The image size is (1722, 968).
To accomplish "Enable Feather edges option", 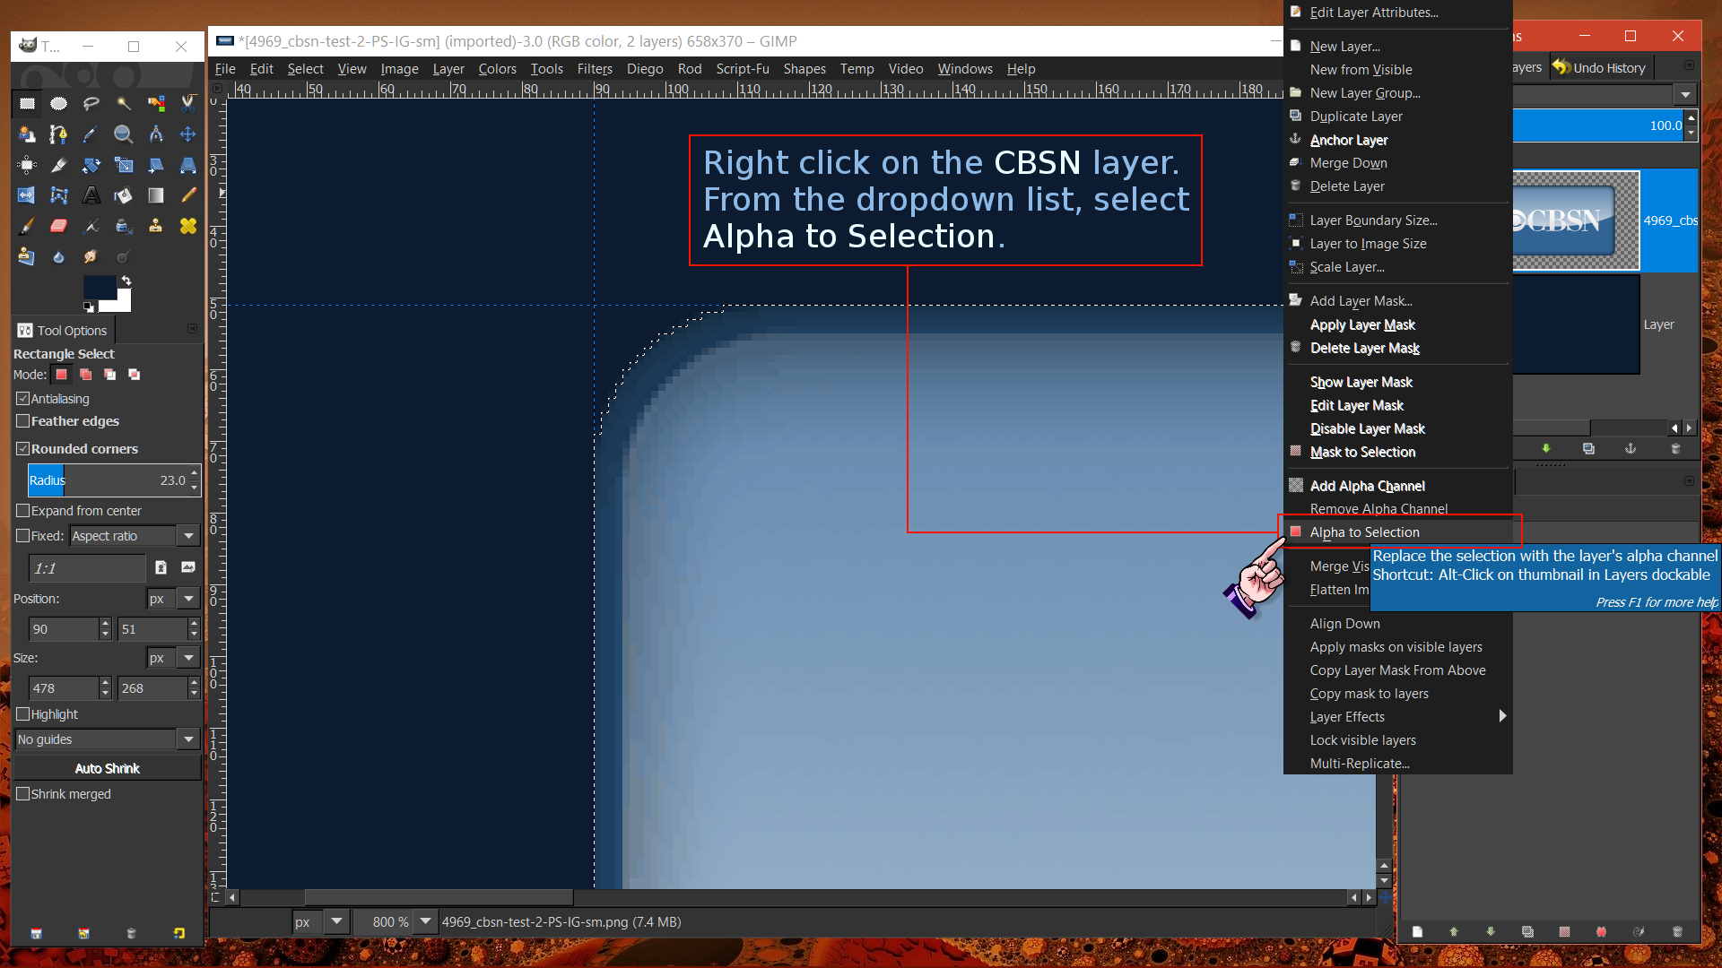I will coord(23,421).
